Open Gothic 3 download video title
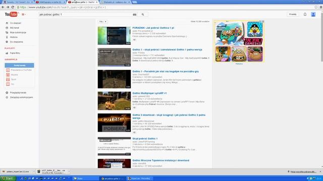The image size is (323, 181). pyautogui.click(x=169, y=116)
